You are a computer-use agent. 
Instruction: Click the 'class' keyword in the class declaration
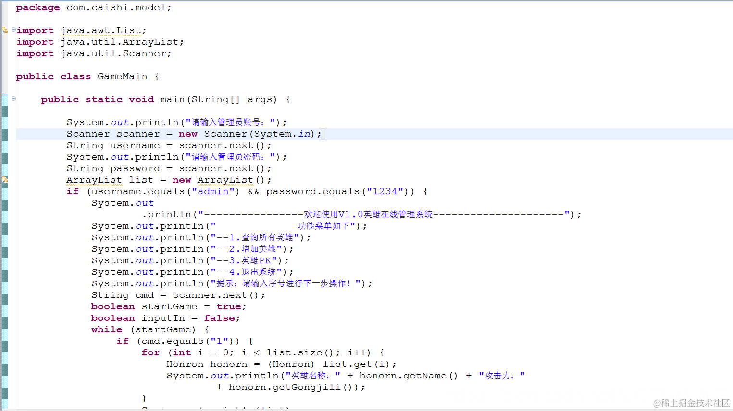pos(75,77)
